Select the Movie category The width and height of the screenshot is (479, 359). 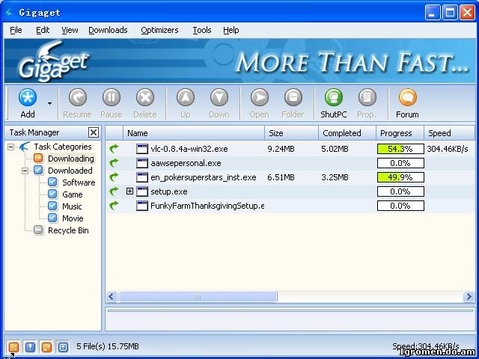[x=73, y=218]
